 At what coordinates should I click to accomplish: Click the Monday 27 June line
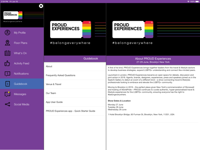pyautogui.click(x=115, y=105)
